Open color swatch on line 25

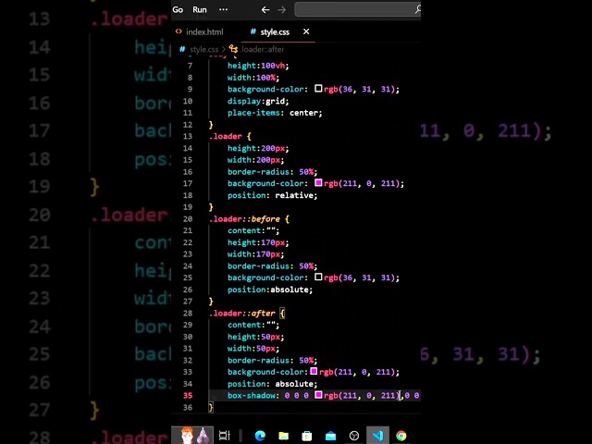coord(318,277)
